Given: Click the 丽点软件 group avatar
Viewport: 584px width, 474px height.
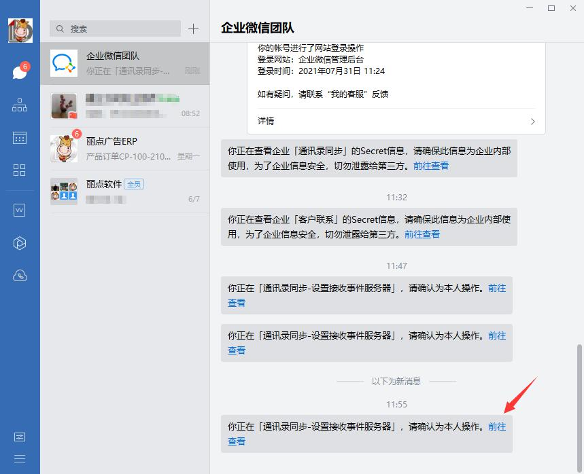Looking at the screenshot, I should coord(64,192).
